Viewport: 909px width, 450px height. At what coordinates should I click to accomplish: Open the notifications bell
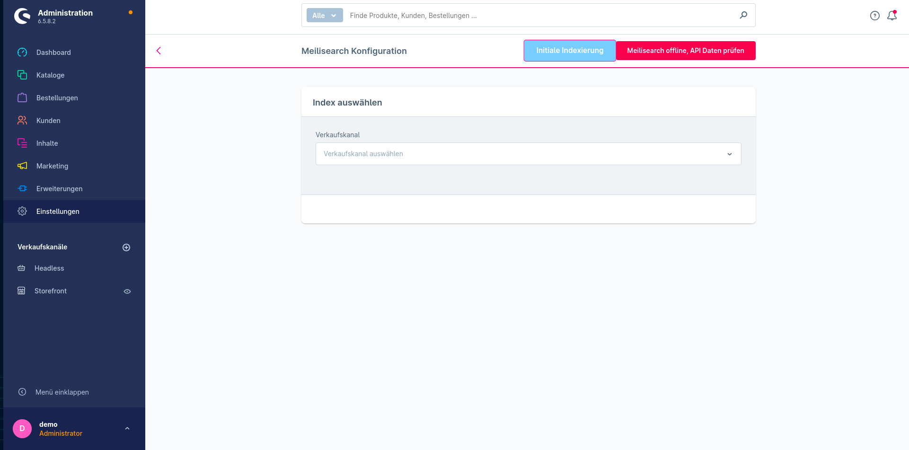click(x=892, y=16)
